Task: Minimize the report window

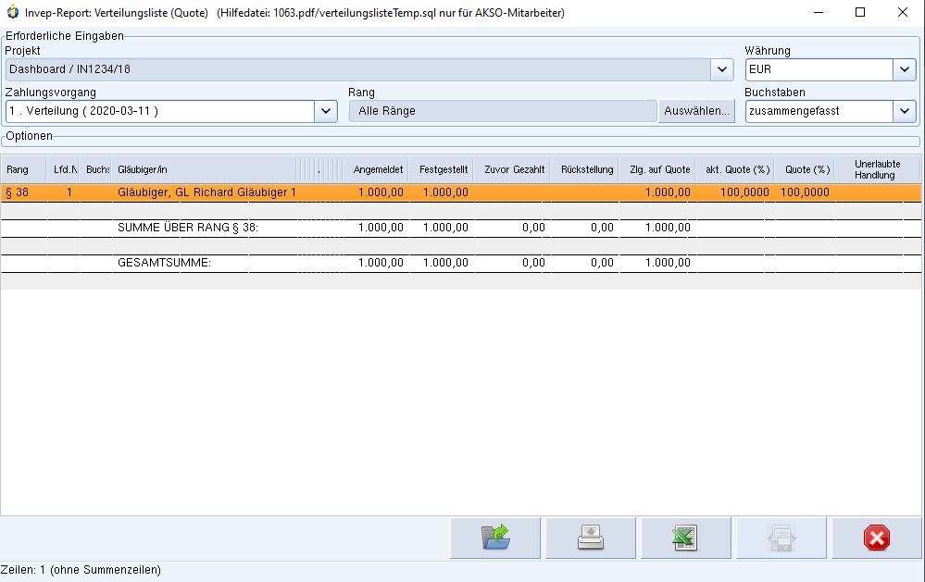Action: coord(818,13)
